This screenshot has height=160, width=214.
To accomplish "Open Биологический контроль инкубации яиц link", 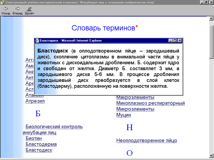I will (x=54, y=127).
